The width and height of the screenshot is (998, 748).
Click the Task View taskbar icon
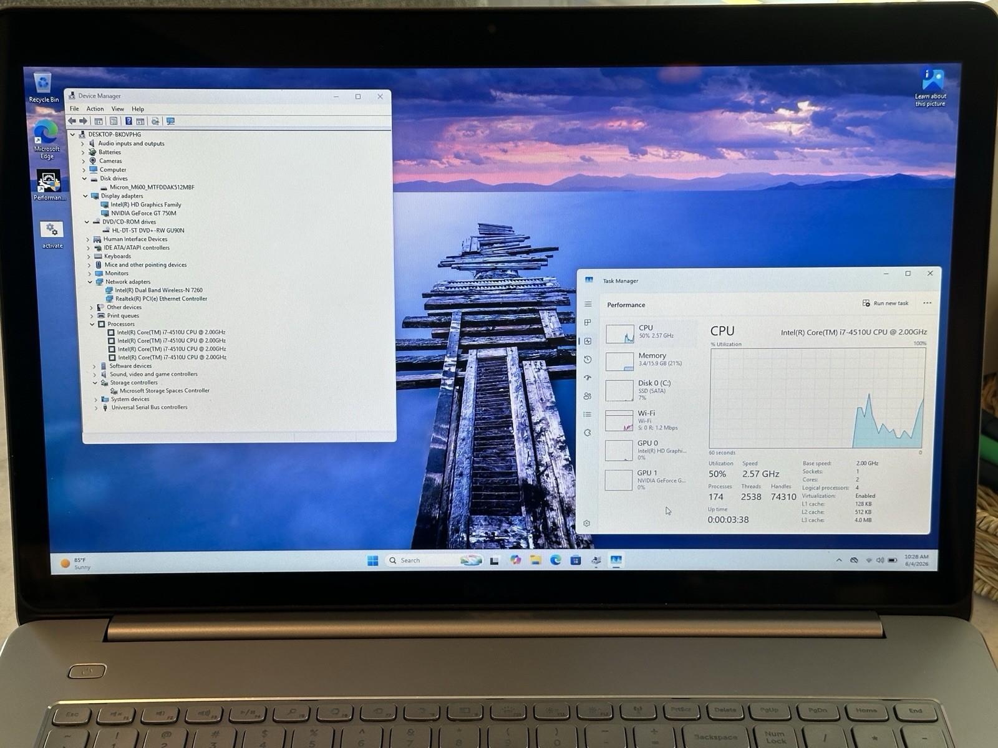[495, 560]
